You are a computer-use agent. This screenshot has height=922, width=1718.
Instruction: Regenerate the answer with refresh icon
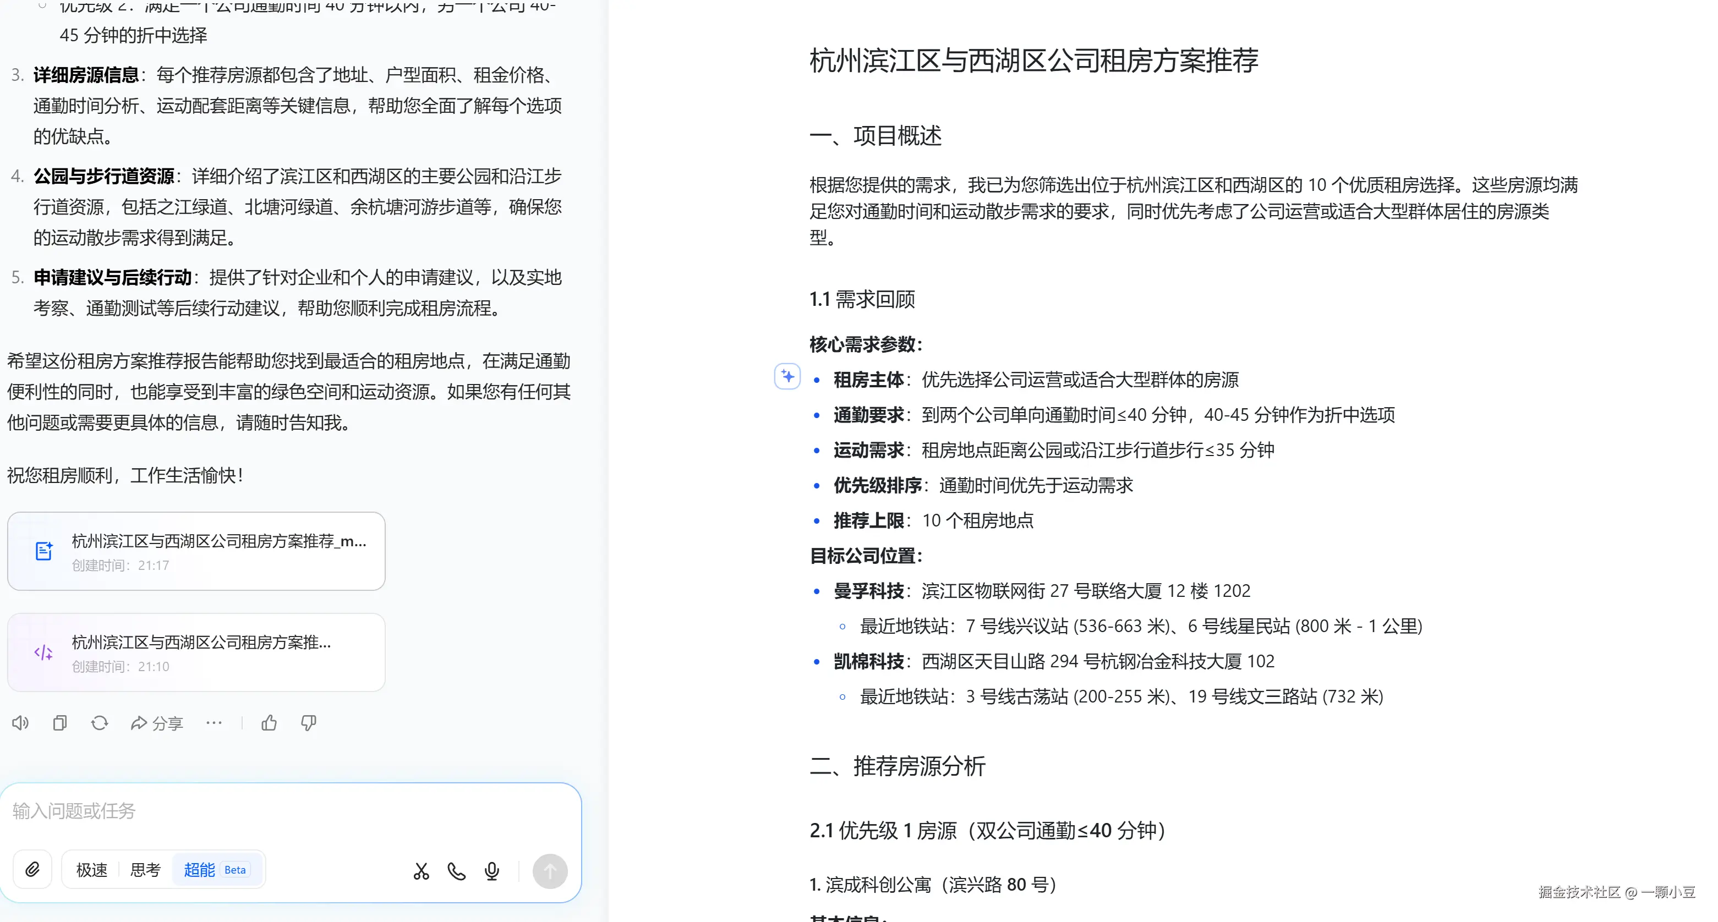click(100, 723)
